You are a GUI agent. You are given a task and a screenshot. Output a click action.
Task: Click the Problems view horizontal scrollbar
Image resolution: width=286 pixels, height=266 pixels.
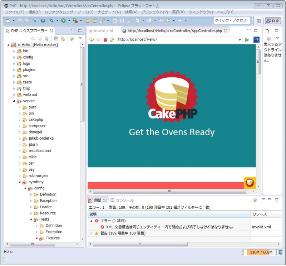point(140,244)
